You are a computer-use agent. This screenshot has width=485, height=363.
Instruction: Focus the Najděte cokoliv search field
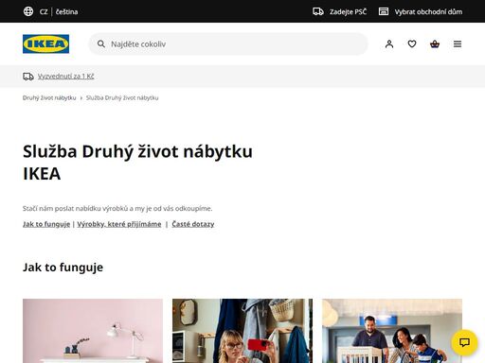[x=228, y=43]
